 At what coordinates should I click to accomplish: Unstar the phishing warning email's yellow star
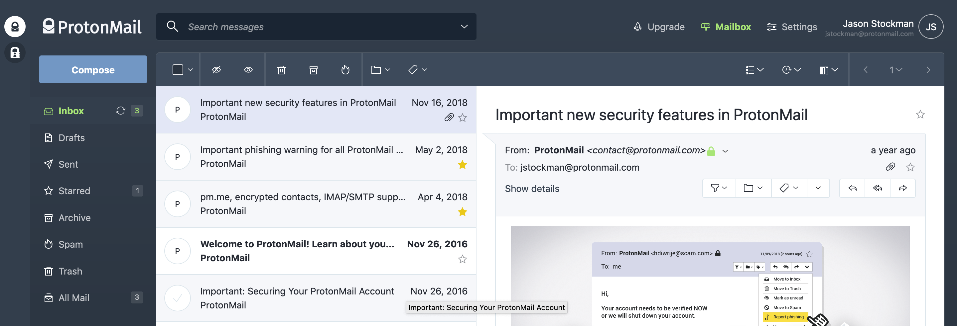[462, 165]
